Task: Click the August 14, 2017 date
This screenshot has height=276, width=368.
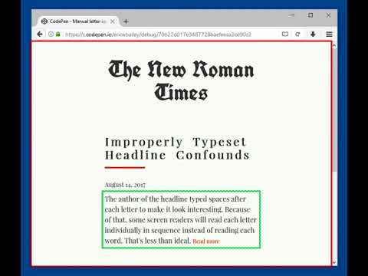Action: coord(125,185)
